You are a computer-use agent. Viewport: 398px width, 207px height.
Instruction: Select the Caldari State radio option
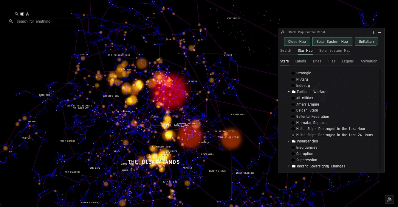click(x=293, y=110)
